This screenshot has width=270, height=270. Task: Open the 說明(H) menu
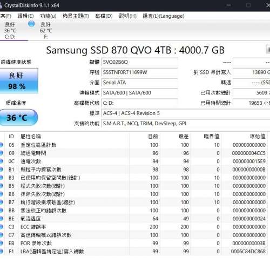(127, 16)
